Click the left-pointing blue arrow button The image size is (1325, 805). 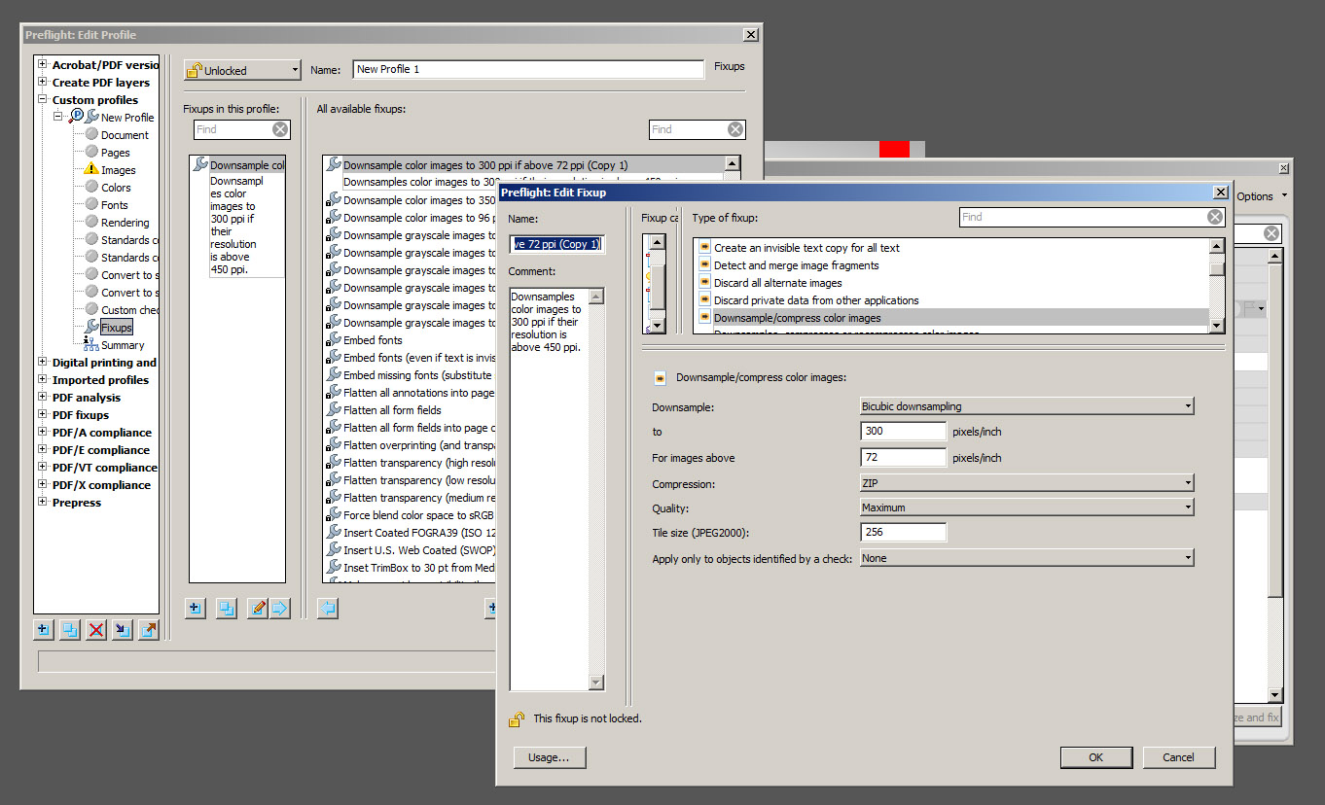coord(328,609)
